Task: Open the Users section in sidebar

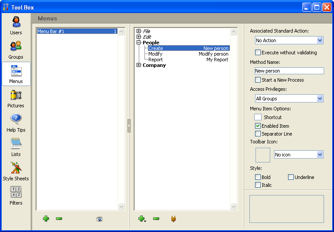Action: tap(16, 25)
